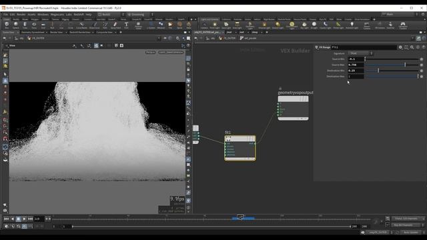Click the Destination Min value field

point(356,71)
